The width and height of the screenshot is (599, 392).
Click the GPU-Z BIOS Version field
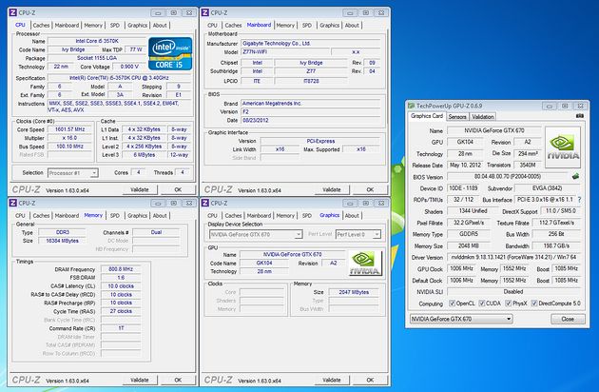(x=508, y=177)
